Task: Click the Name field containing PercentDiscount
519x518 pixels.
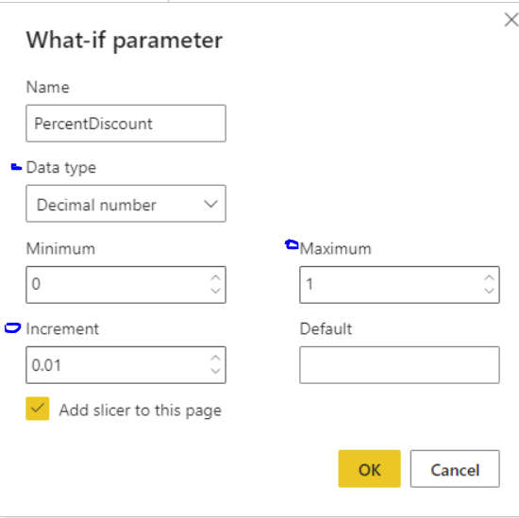Action: 126,124
